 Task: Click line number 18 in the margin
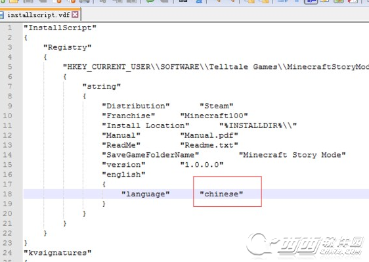pos(7,194)
